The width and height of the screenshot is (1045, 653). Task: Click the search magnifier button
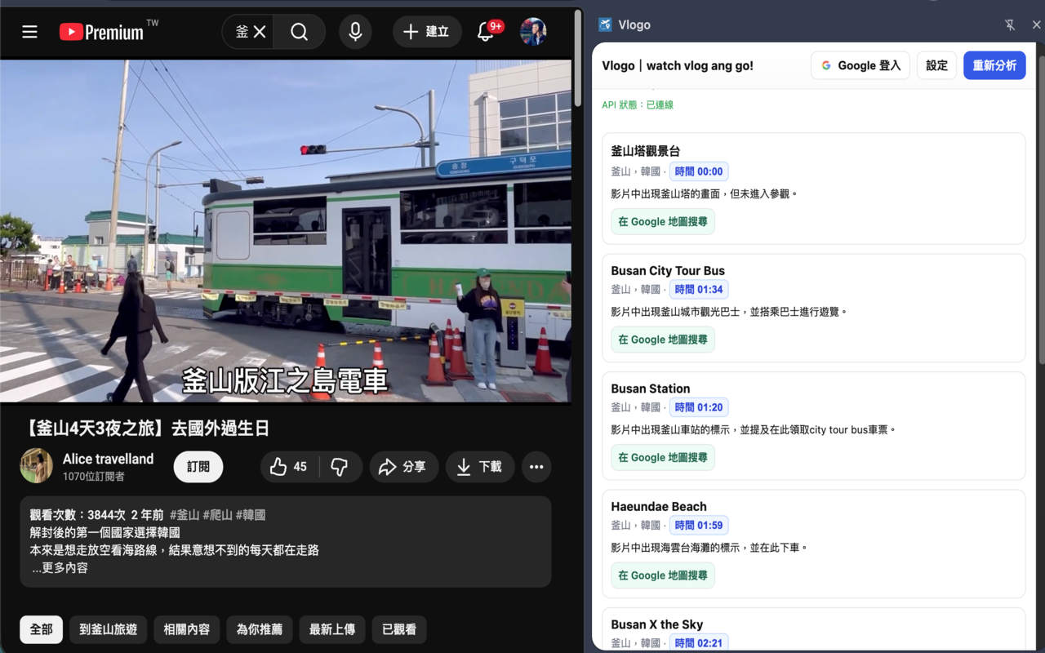(x=299, y=32)
